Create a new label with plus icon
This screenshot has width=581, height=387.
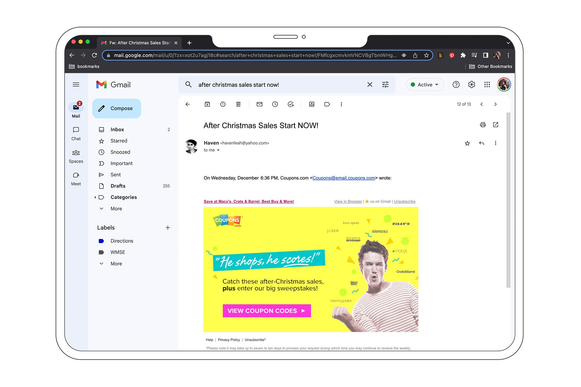point(168,228)
